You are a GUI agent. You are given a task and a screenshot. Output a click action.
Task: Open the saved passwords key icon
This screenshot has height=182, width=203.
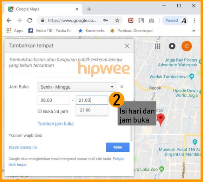point(106,20)
